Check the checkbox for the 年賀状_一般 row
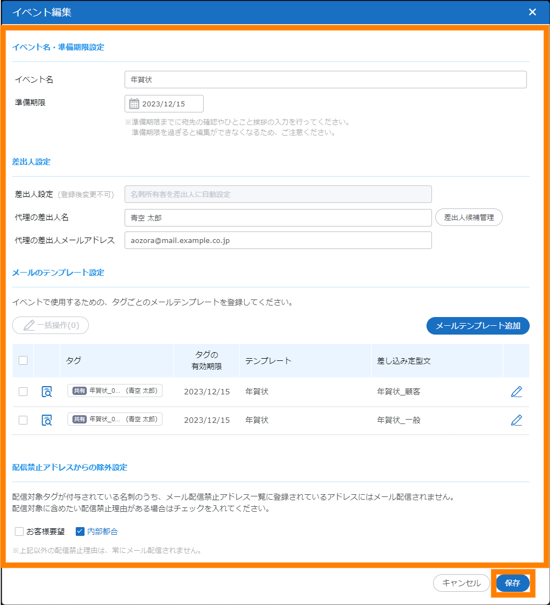The height and width of the screenshot is (605, 550). 23,420
